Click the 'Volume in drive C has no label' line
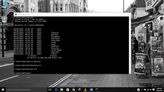Image resolution: width=164 pixels, height=92 pixels. [x=29, y=19]
